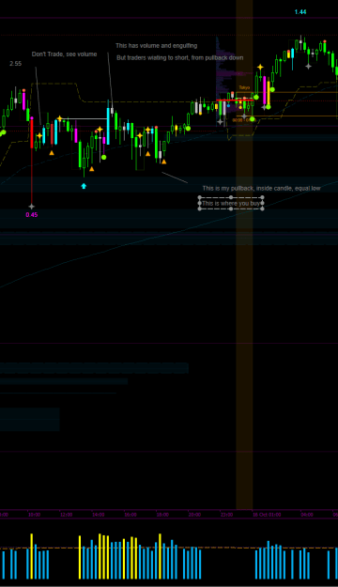Click the 'Don't Trade, see volume' annotation
This screenshot has width=338, height=587.
(x=65, y=54)
